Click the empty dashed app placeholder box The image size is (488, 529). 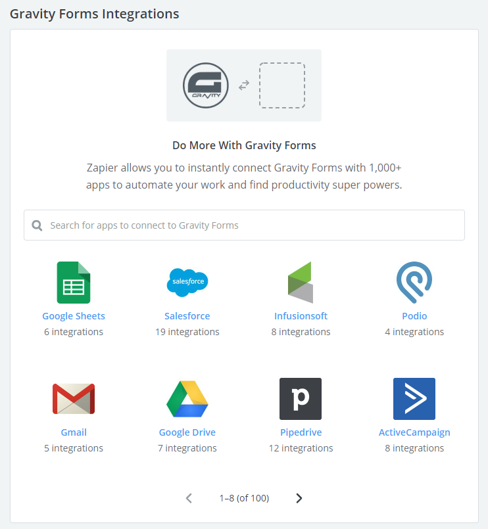click(x=282, y=85)
